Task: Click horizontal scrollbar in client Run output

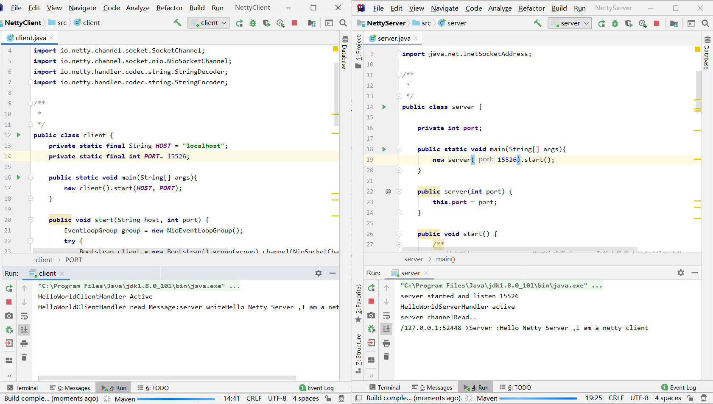Action: 167,378
